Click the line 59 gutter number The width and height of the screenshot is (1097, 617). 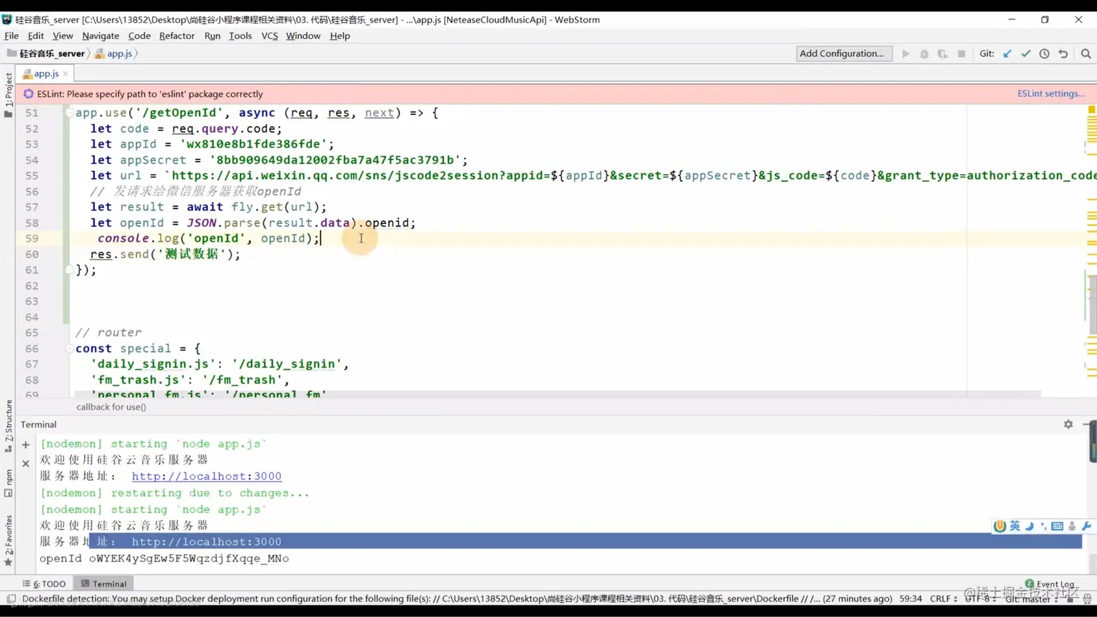click(x=31, y=239)
